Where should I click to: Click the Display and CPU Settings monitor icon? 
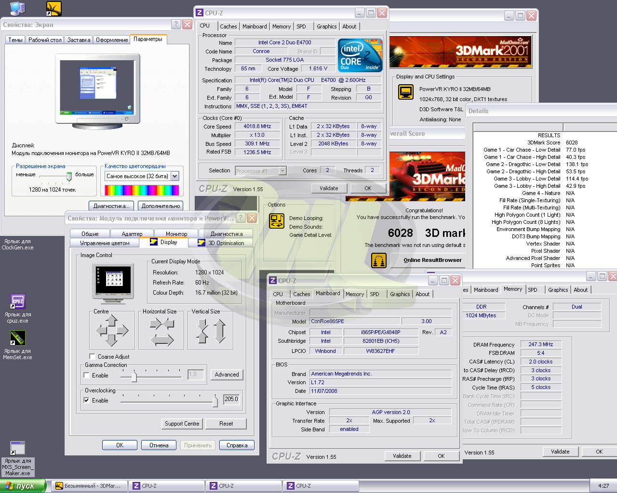406,91
